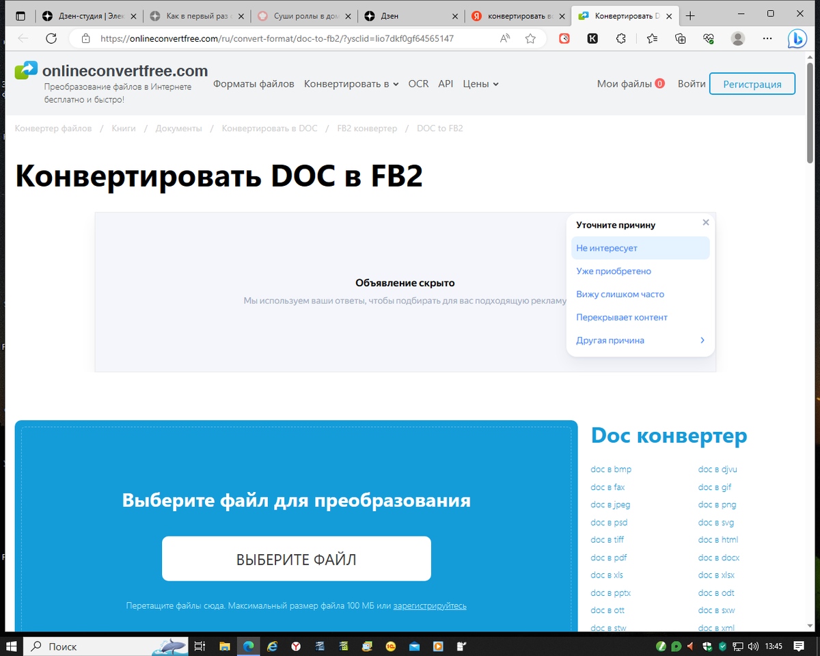The height and width of the screenshot is (656, 820).
Task: Click the browser profile avatar icon
Action: click(x=737, y=39)
